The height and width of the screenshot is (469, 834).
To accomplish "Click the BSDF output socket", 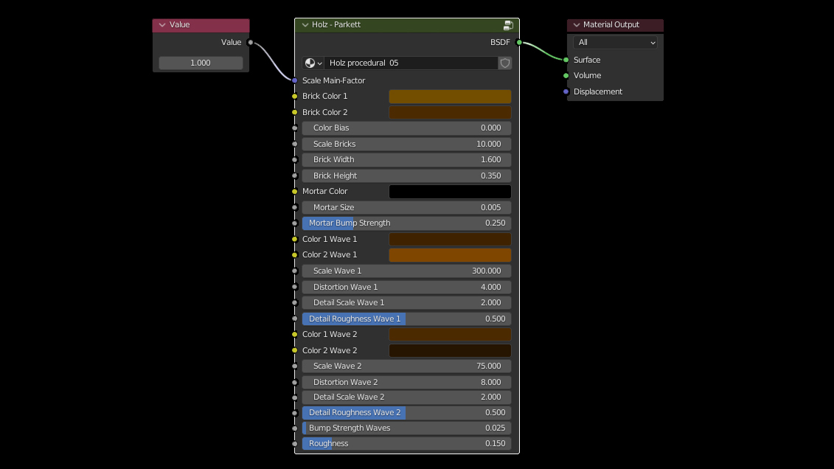I will [x=519, y=43].
